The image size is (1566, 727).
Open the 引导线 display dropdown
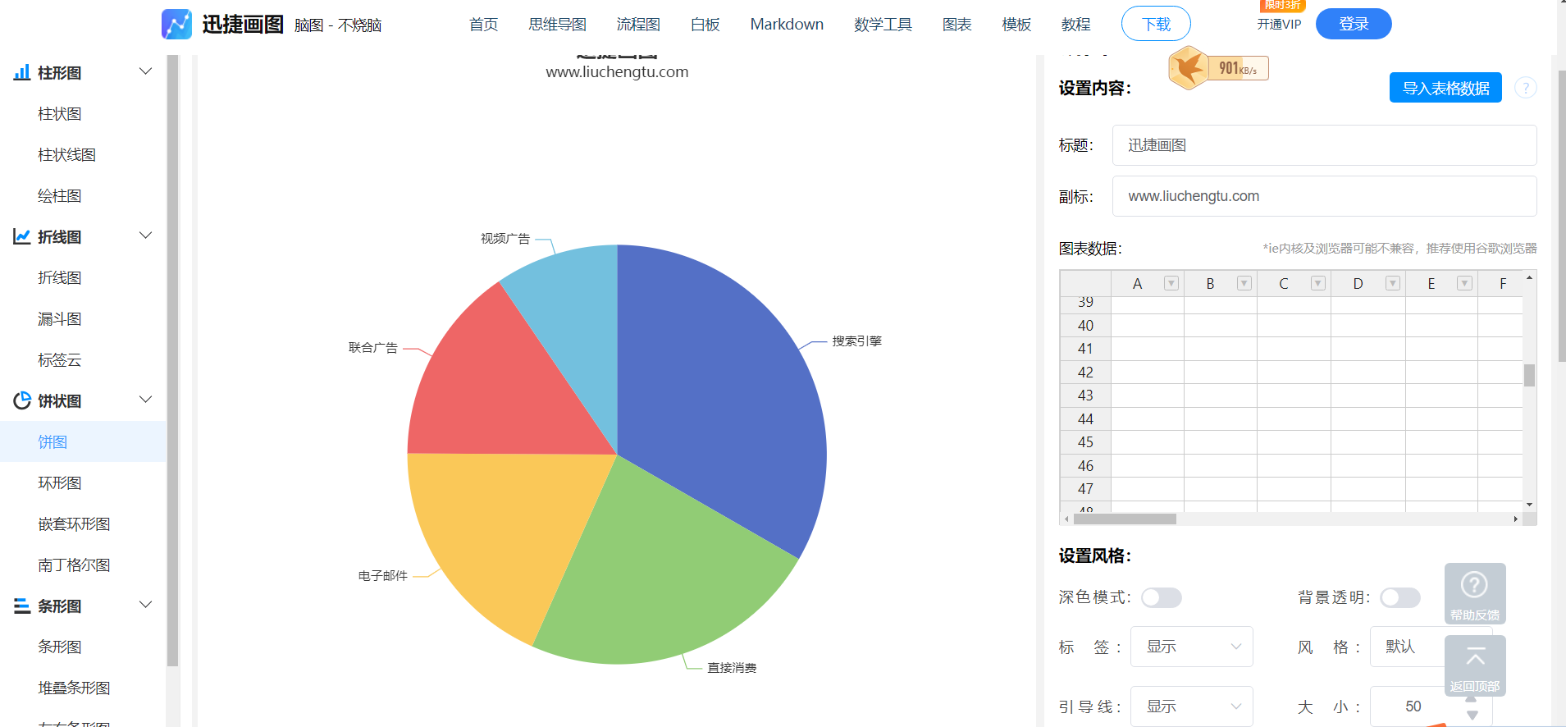(x=1191, y=706)
